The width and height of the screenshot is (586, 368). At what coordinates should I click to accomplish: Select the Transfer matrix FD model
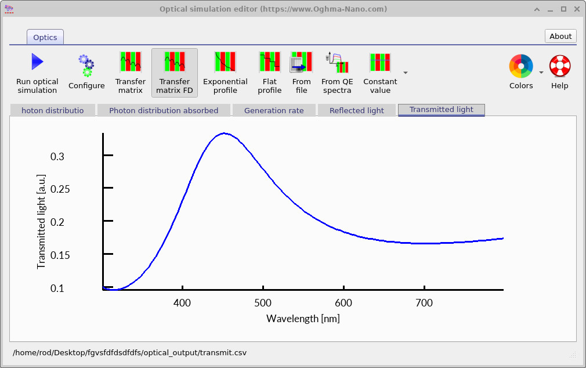pos(175,73)
